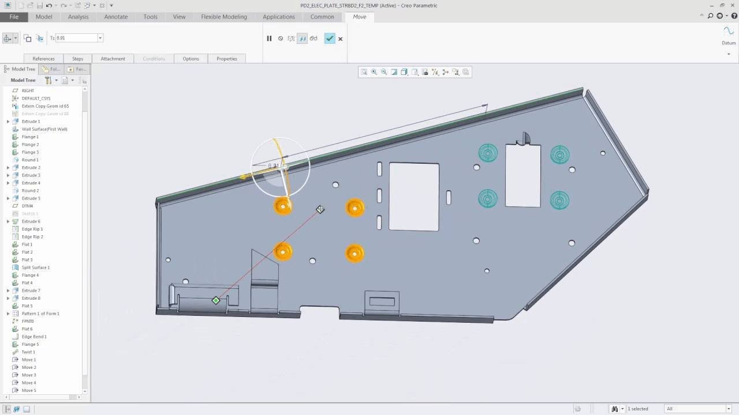Open the Options tab
The image size is (739, 415).
(191, 58)
